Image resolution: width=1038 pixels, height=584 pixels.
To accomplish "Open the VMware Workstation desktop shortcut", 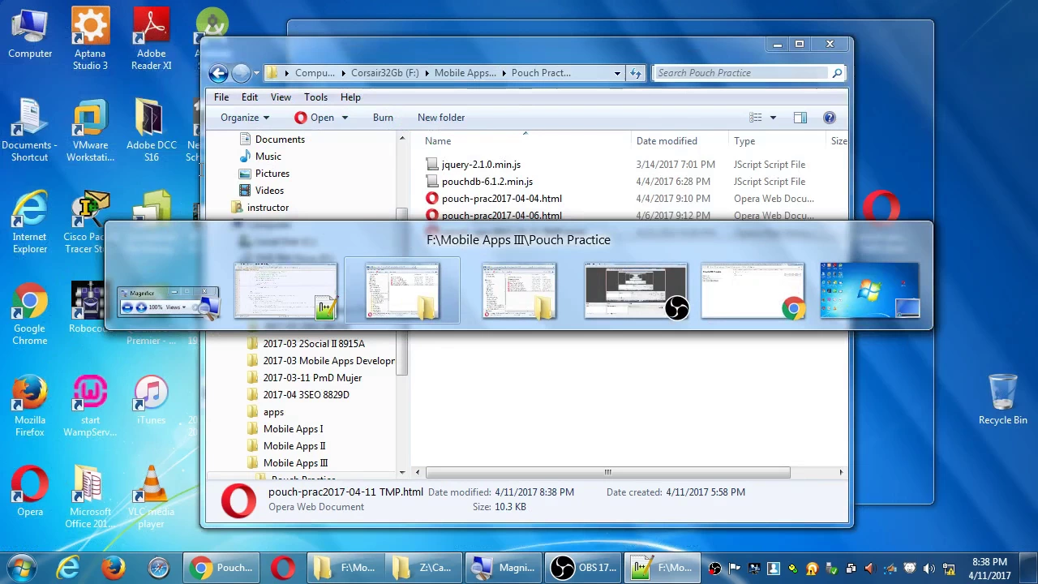I will click(x=90, y=131).
